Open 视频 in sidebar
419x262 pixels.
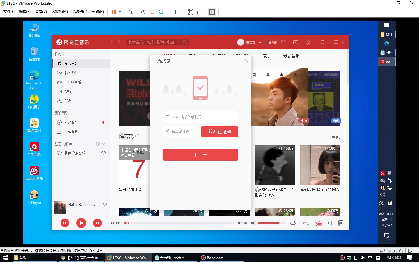point(81,91)
